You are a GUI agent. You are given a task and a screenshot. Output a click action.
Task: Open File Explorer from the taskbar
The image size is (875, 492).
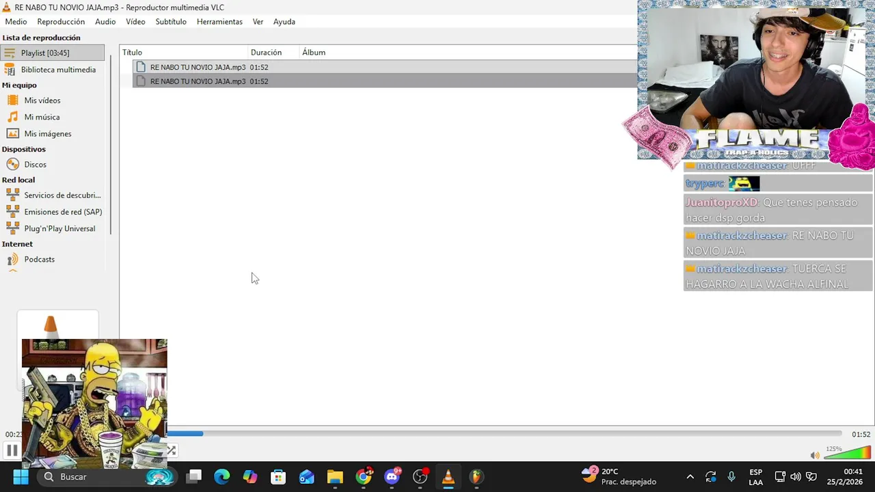point(335,476)
